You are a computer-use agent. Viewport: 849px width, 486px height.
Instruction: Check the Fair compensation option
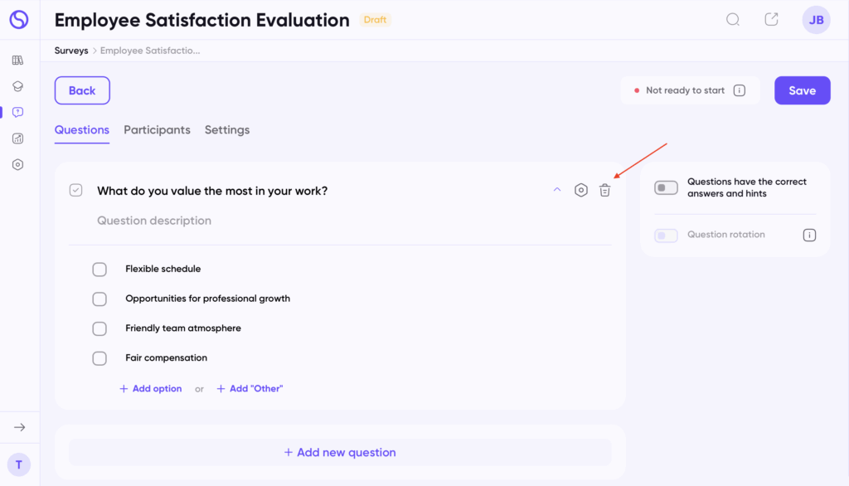(99, 358)
